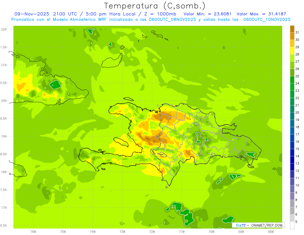Select the date text "09-Nov-2025"
The width and height of the screenshot is (304, 235).
click(32, 14)
